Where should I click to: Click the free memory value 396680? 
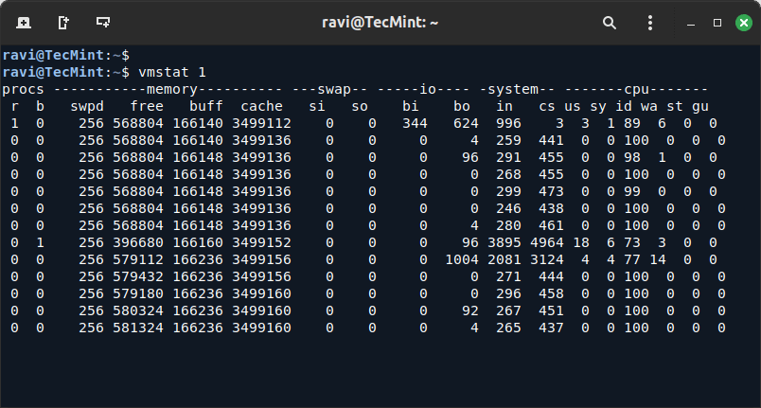click(x=138, y=242)
